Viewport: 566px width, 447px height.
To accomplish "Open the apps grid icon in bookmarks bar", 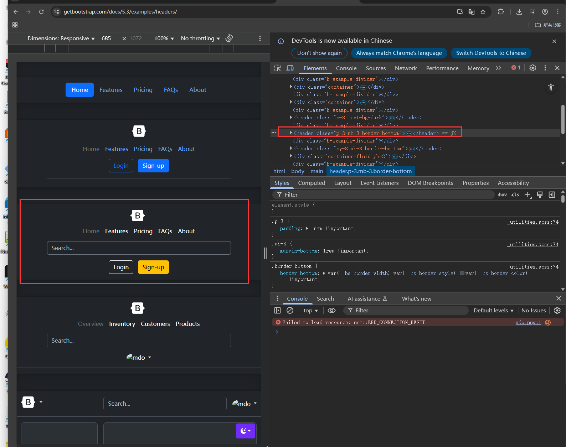I will (x=15, y=25).
